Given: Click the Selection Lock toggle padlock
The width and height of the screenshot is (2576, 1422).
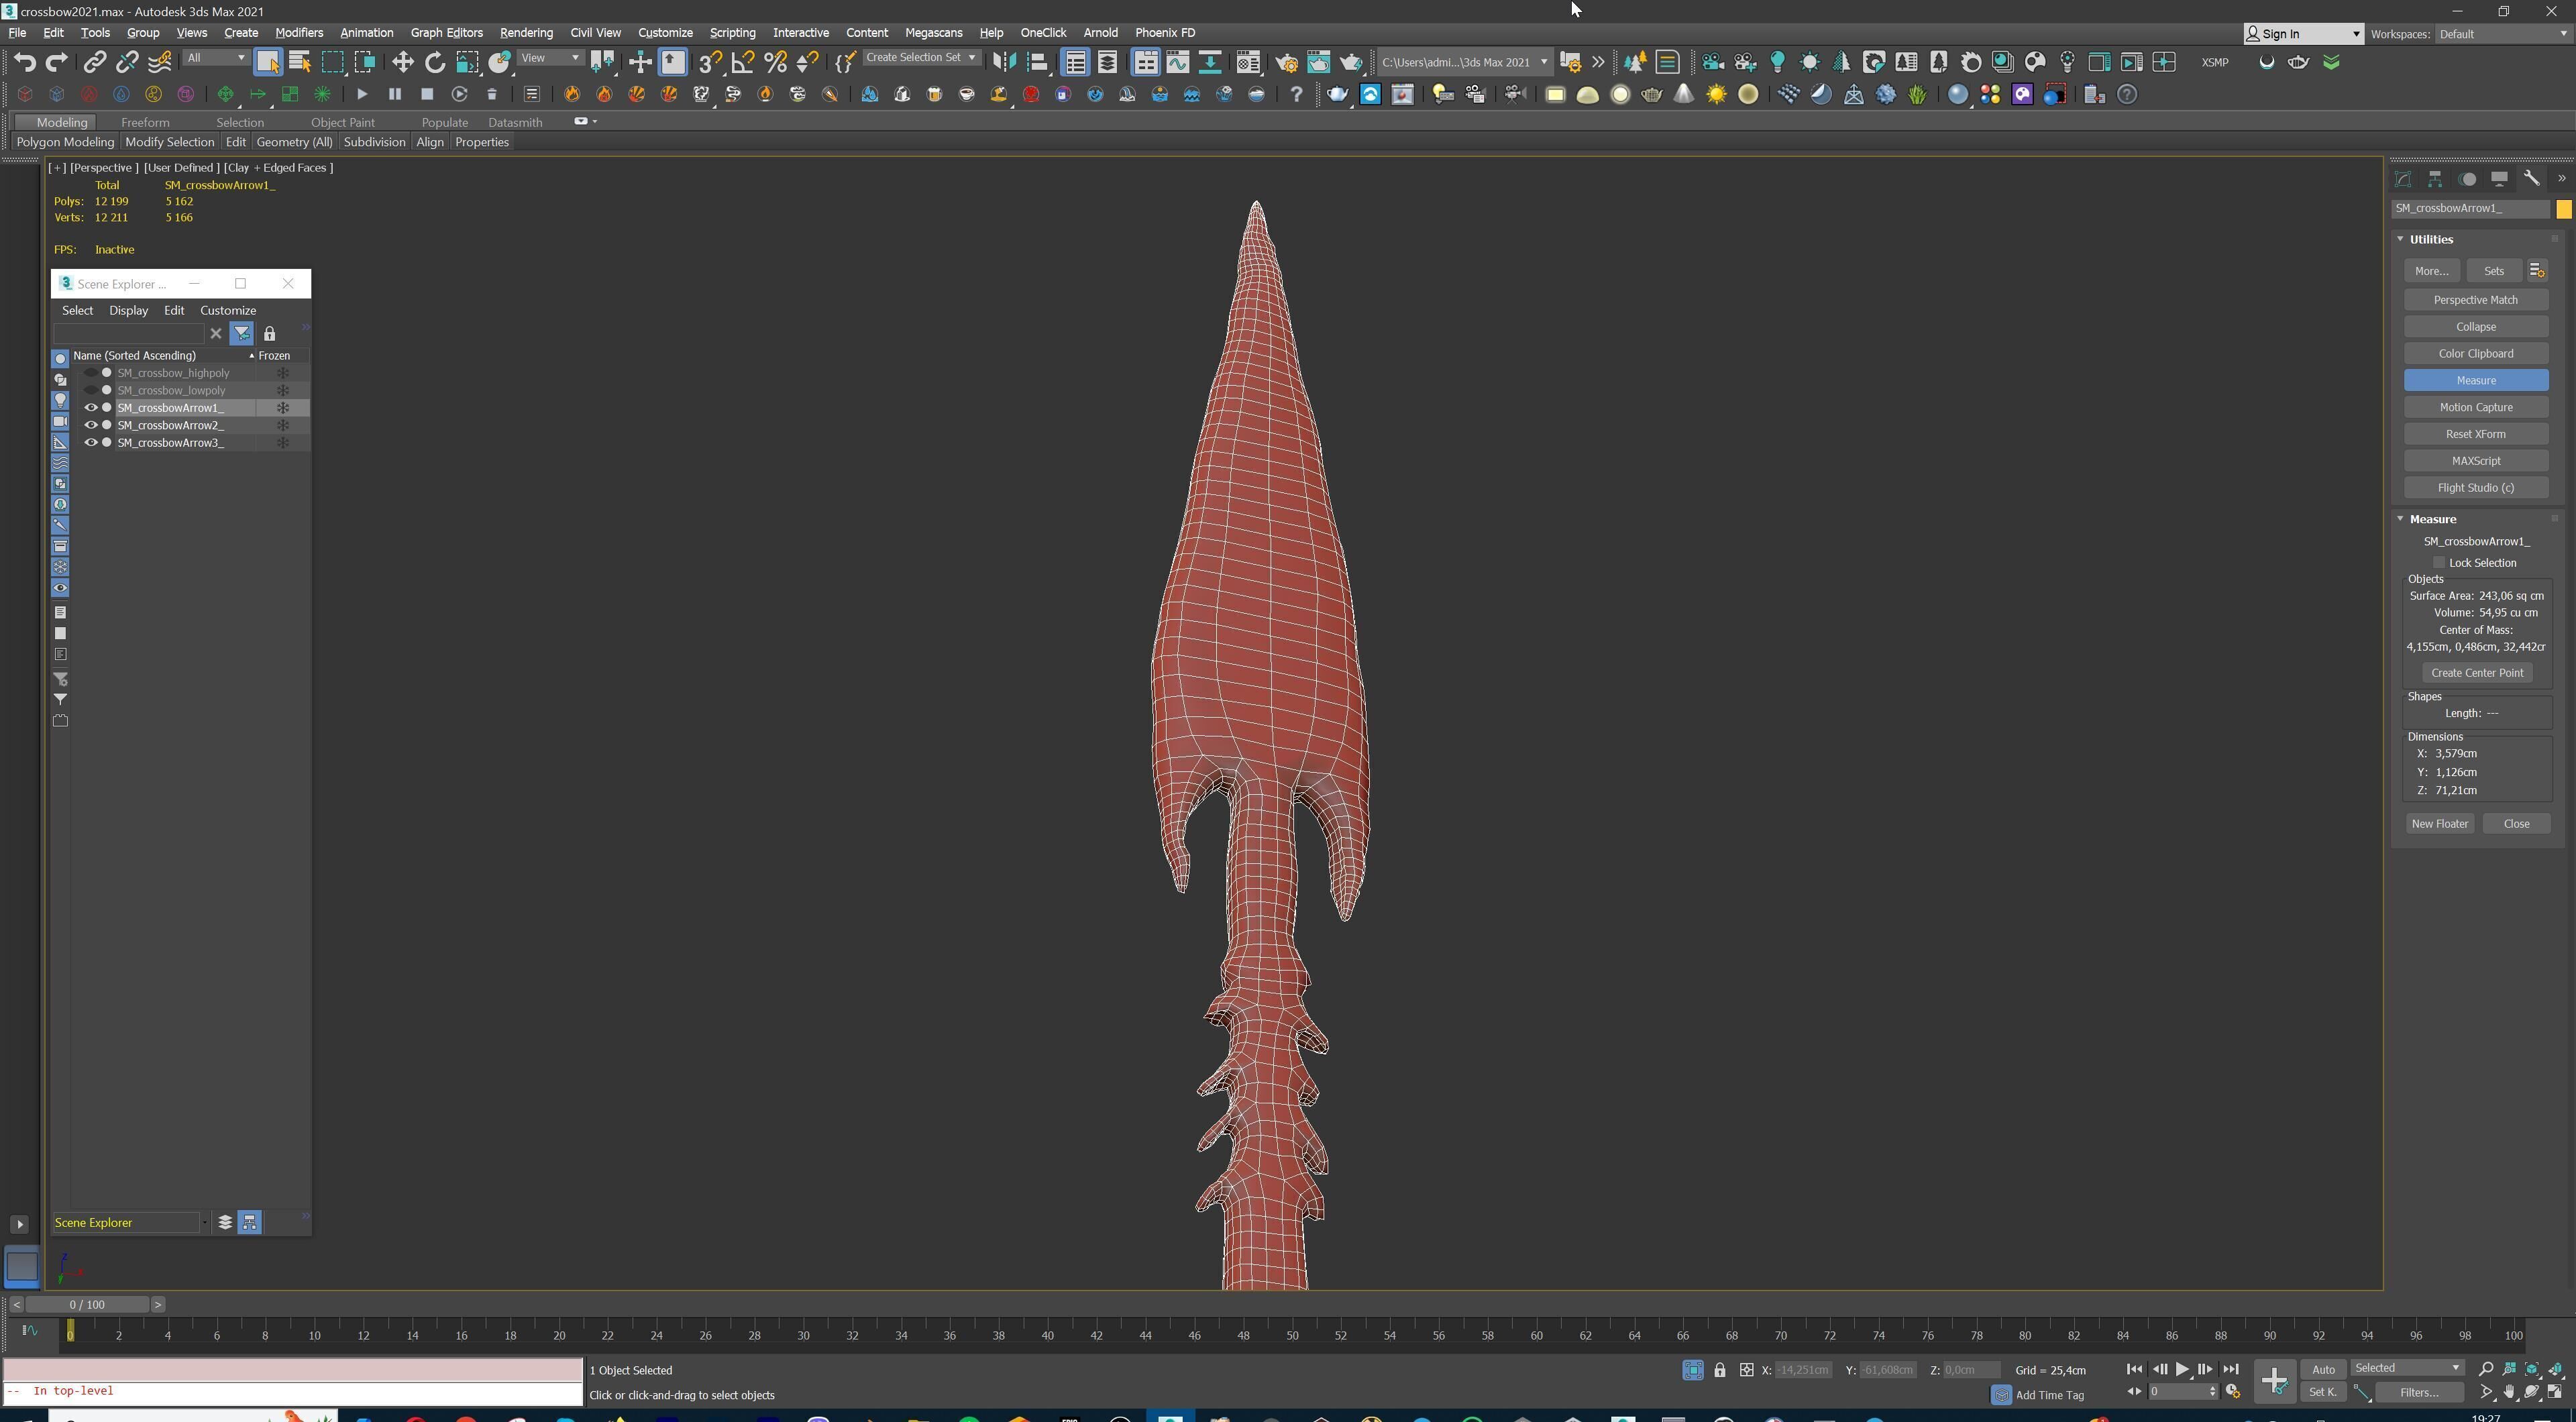Looking at the screenshot, I should tap(1720, 1370).
